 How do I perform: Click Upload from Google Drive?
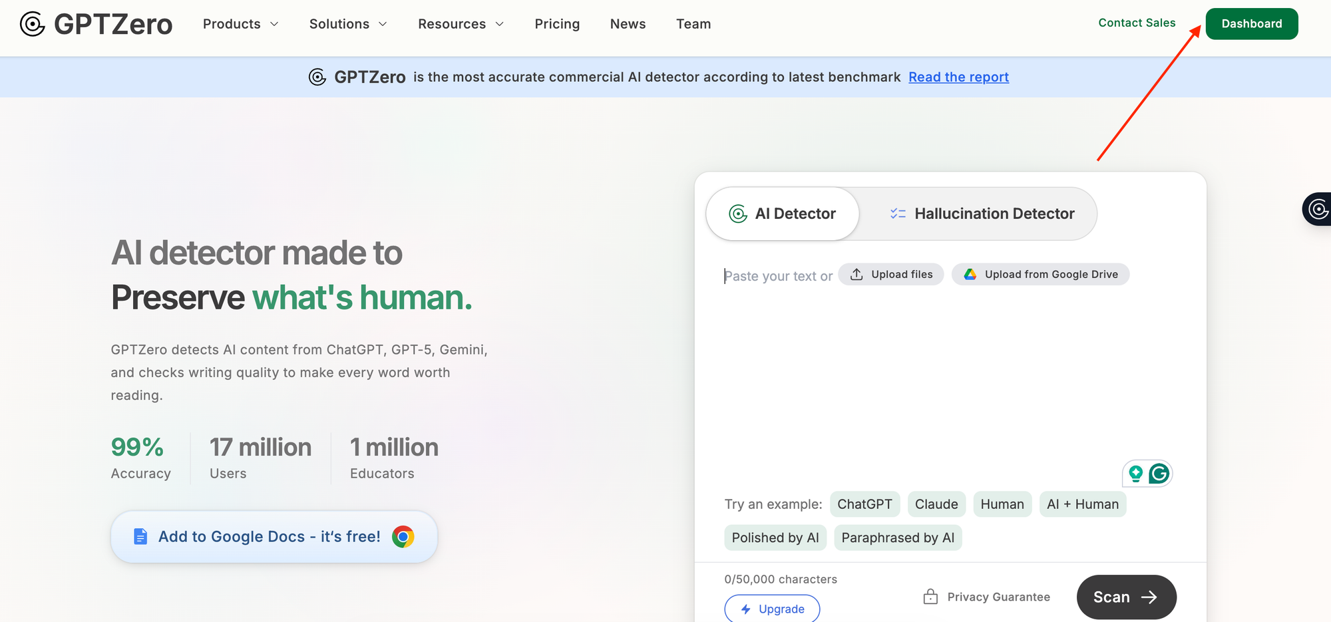(x=1041, y=275)
